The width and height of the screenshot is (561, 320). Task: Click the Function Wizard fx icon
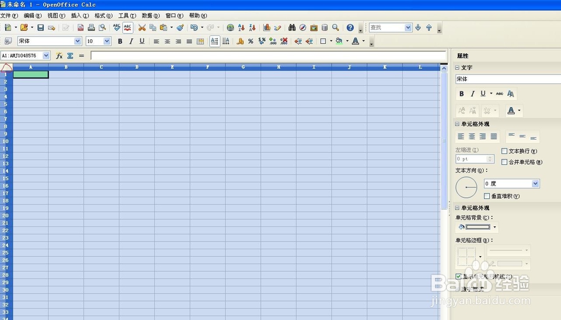pyautogui.click(x=59, y=55)
